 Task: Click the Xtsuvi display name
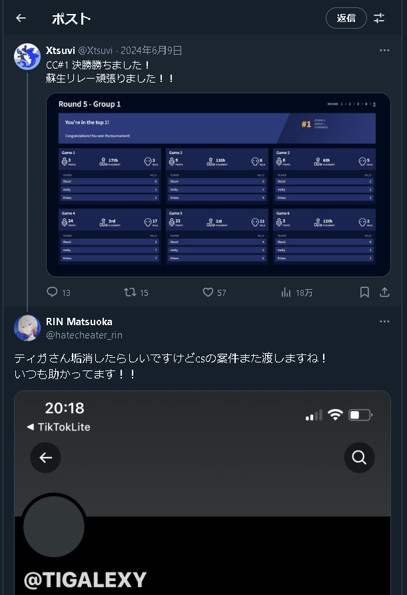tap(61, 51)
